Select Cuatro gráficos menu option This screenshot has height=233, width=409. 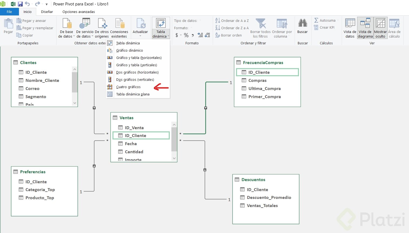(x=138, y=87)
